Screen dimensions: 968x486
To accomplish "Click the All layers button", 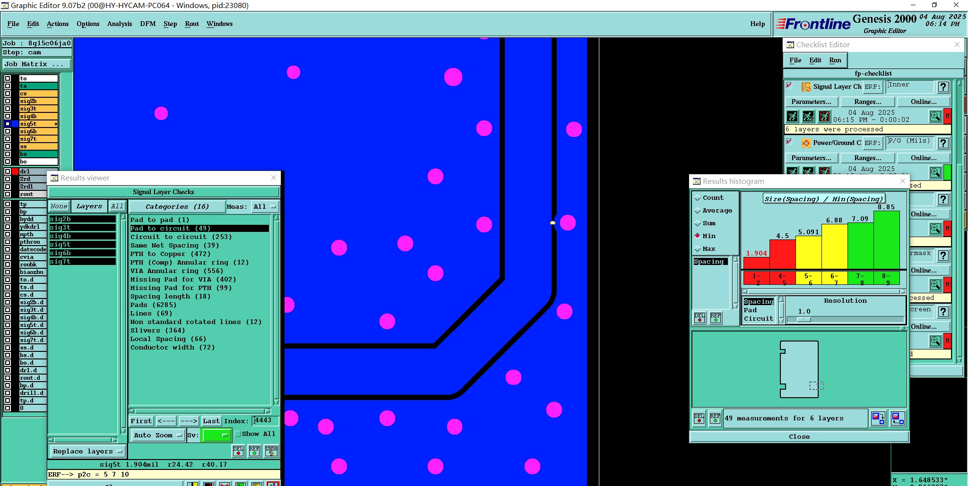I will 117,206.
